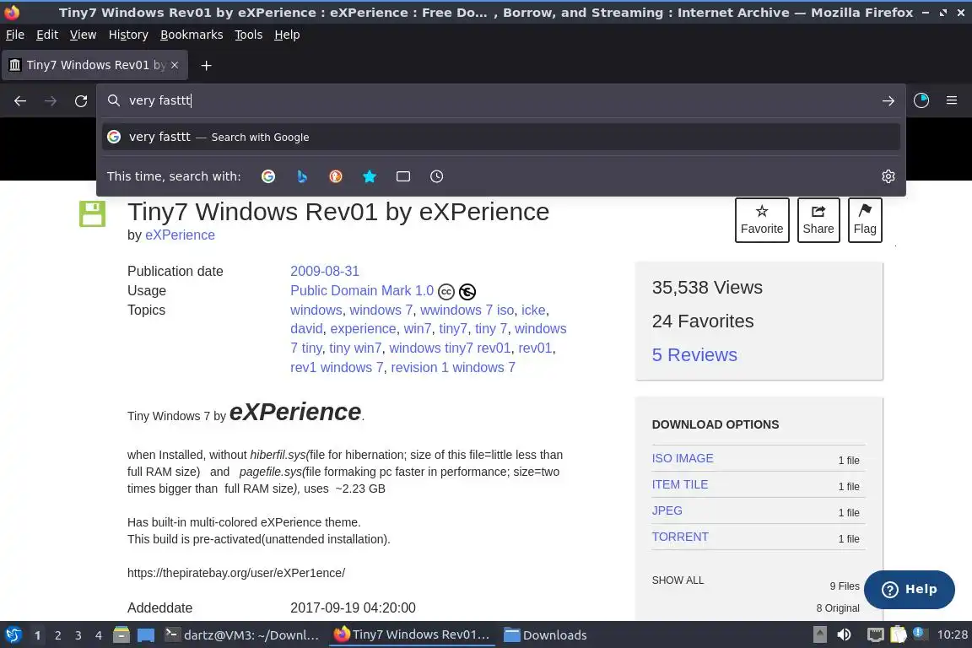Screen dimensions: 972x648
Task: Open the 2009-08-31 publication date link
Action: click(x=325, y=271)
